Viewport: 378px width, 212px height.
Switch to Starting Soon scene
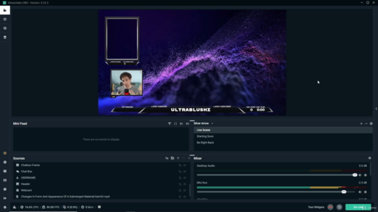(283, 136)
